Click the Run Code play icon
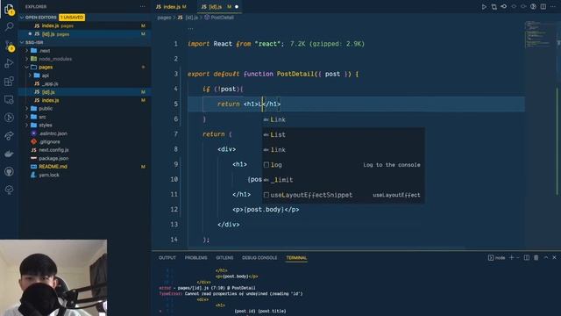Viewport: 561px width, 316px height. coord(484,6)
